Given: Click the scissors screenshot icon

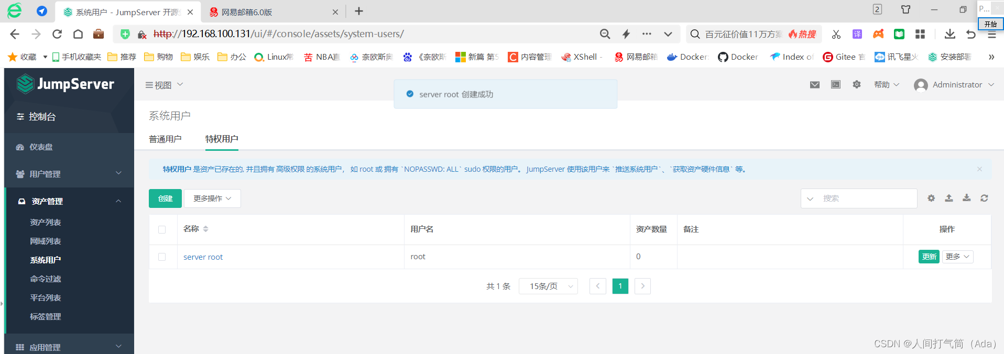Looking at the screenshot, I should point(836,34).
